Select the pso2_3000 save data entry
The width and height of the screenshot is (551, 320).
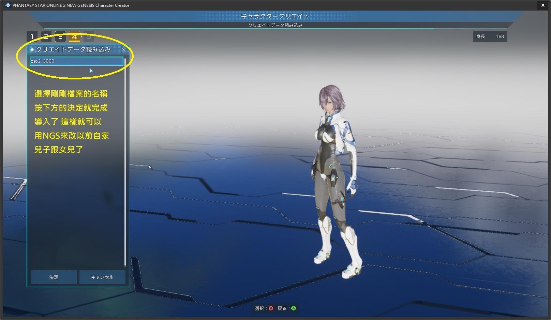pos(76,61)
